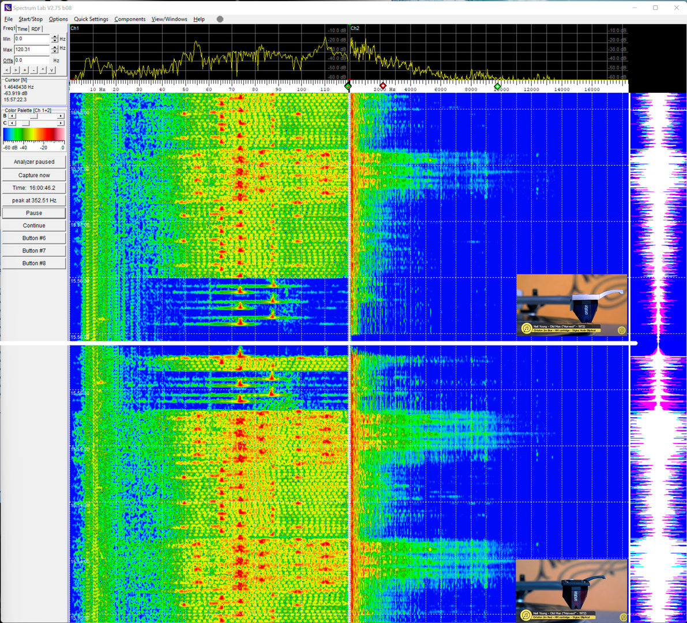Image resolution: width=687 pixels, height=623 pixels.
Task: Click the cursor time '15:57:22.3'
Action: (x=16, y=99)
